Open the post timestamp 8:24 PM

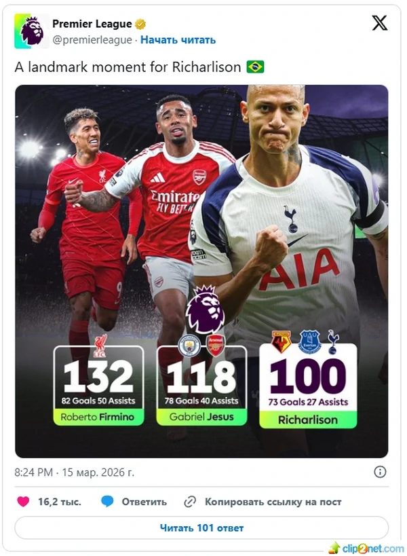pos(75,472)
